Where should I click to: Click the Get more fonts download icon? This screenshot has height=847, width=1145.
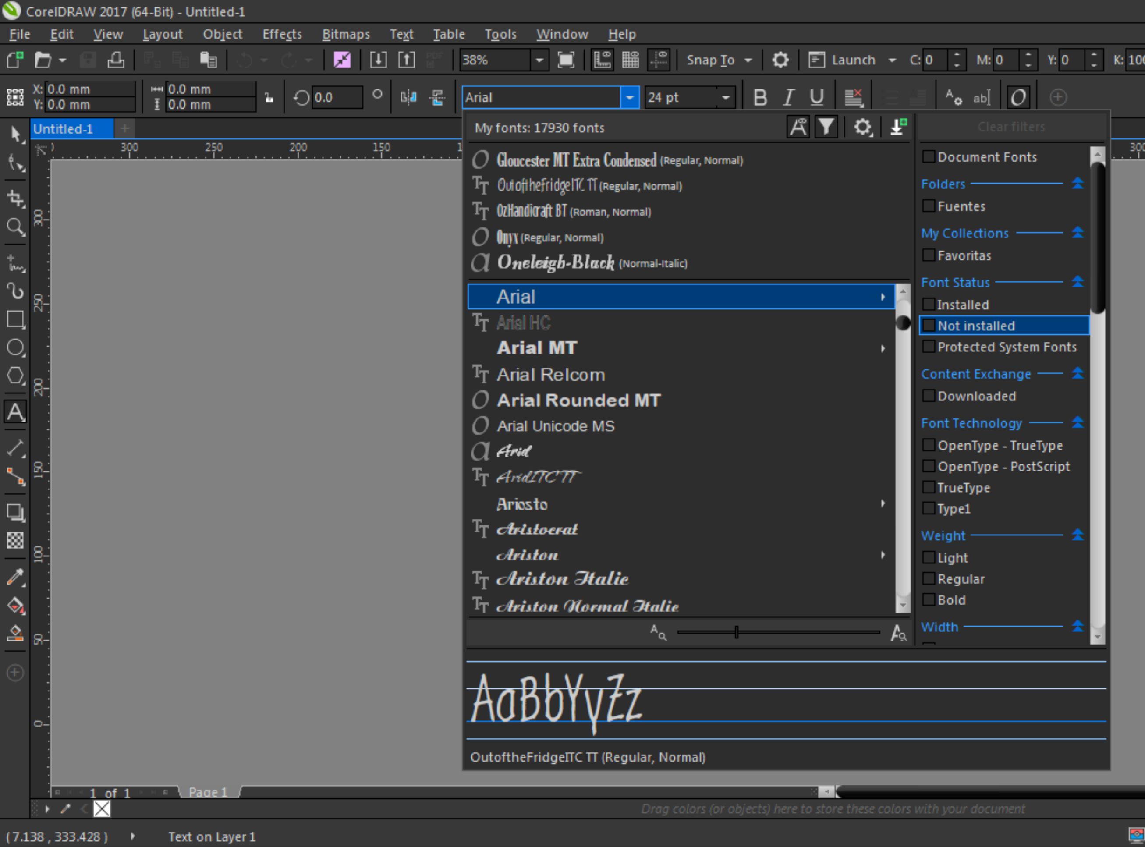click(898, 127)
